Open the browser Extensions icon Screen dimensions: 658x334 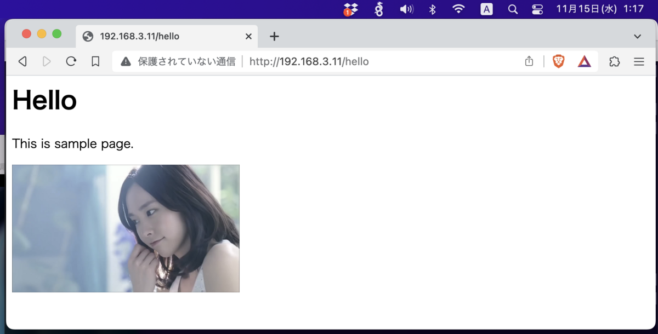(614, 61)
